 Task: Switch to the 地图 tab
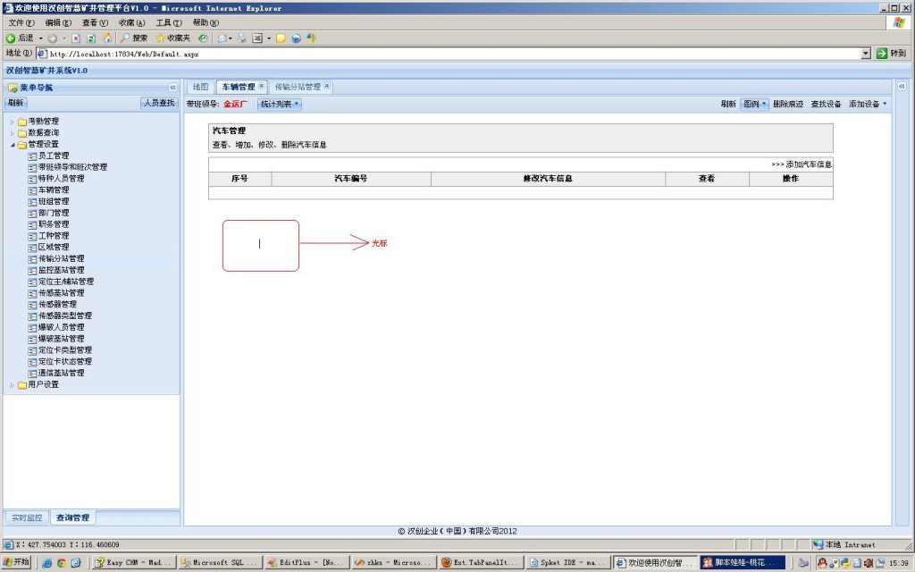tap(200, 87)
